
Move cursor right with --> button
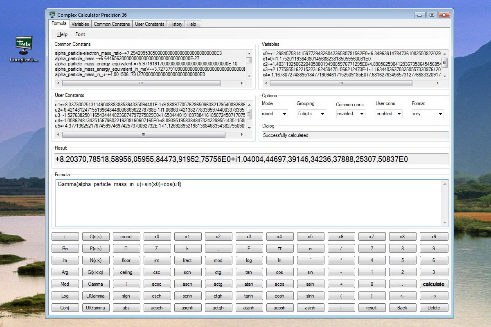coord(434,296)
